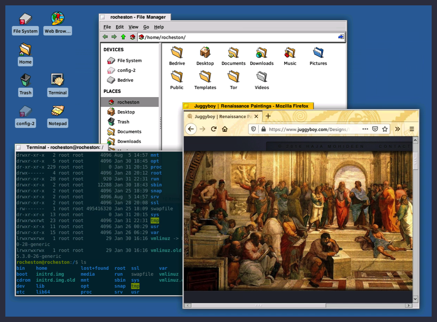
Task: Show site security info via padlock
Action: pos(263,129)
